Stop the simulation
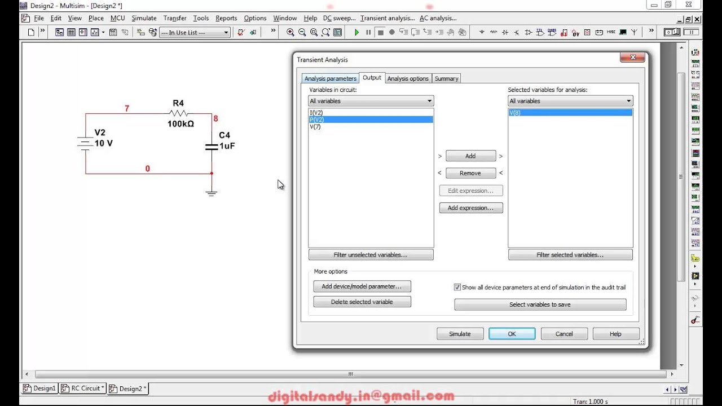 pos(380,33)
